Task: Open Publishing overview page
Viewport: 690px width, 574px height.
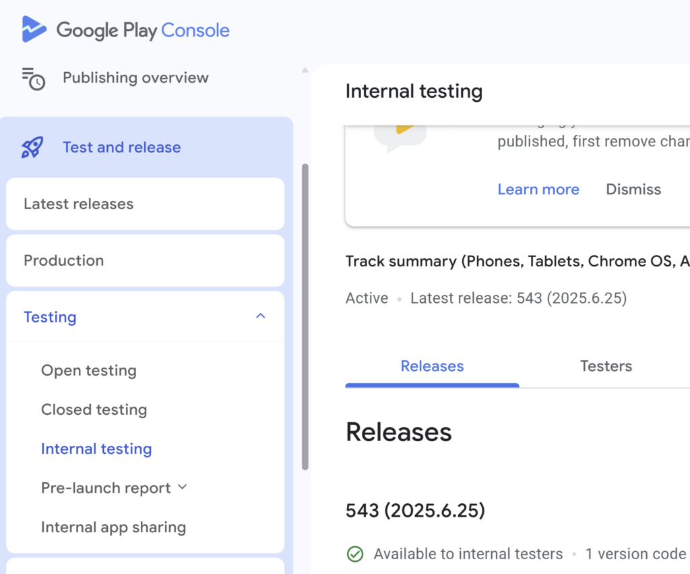Action: point(135,78)
